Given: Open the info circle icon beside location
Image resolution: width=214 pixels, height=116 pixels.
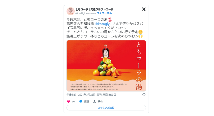Looking at the screenshot, I should pos(144,95).
